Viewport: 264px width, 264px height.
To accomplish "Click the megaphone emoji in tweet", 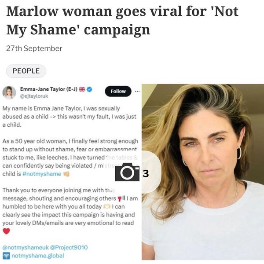I will coord(121,198).
